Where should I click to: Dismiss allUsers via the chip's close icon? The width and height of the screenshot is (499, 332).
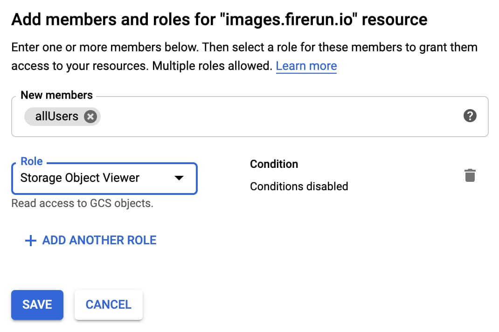click(x=90, y=117)
